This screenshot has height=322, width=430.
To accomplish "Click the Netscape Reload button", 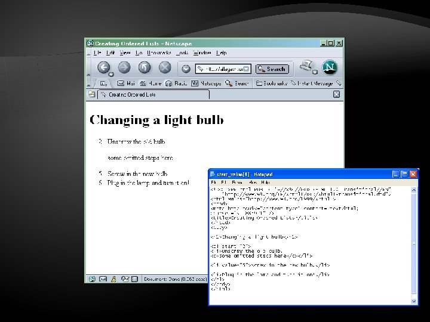I will pyautogui.click(x=145, y=67).
